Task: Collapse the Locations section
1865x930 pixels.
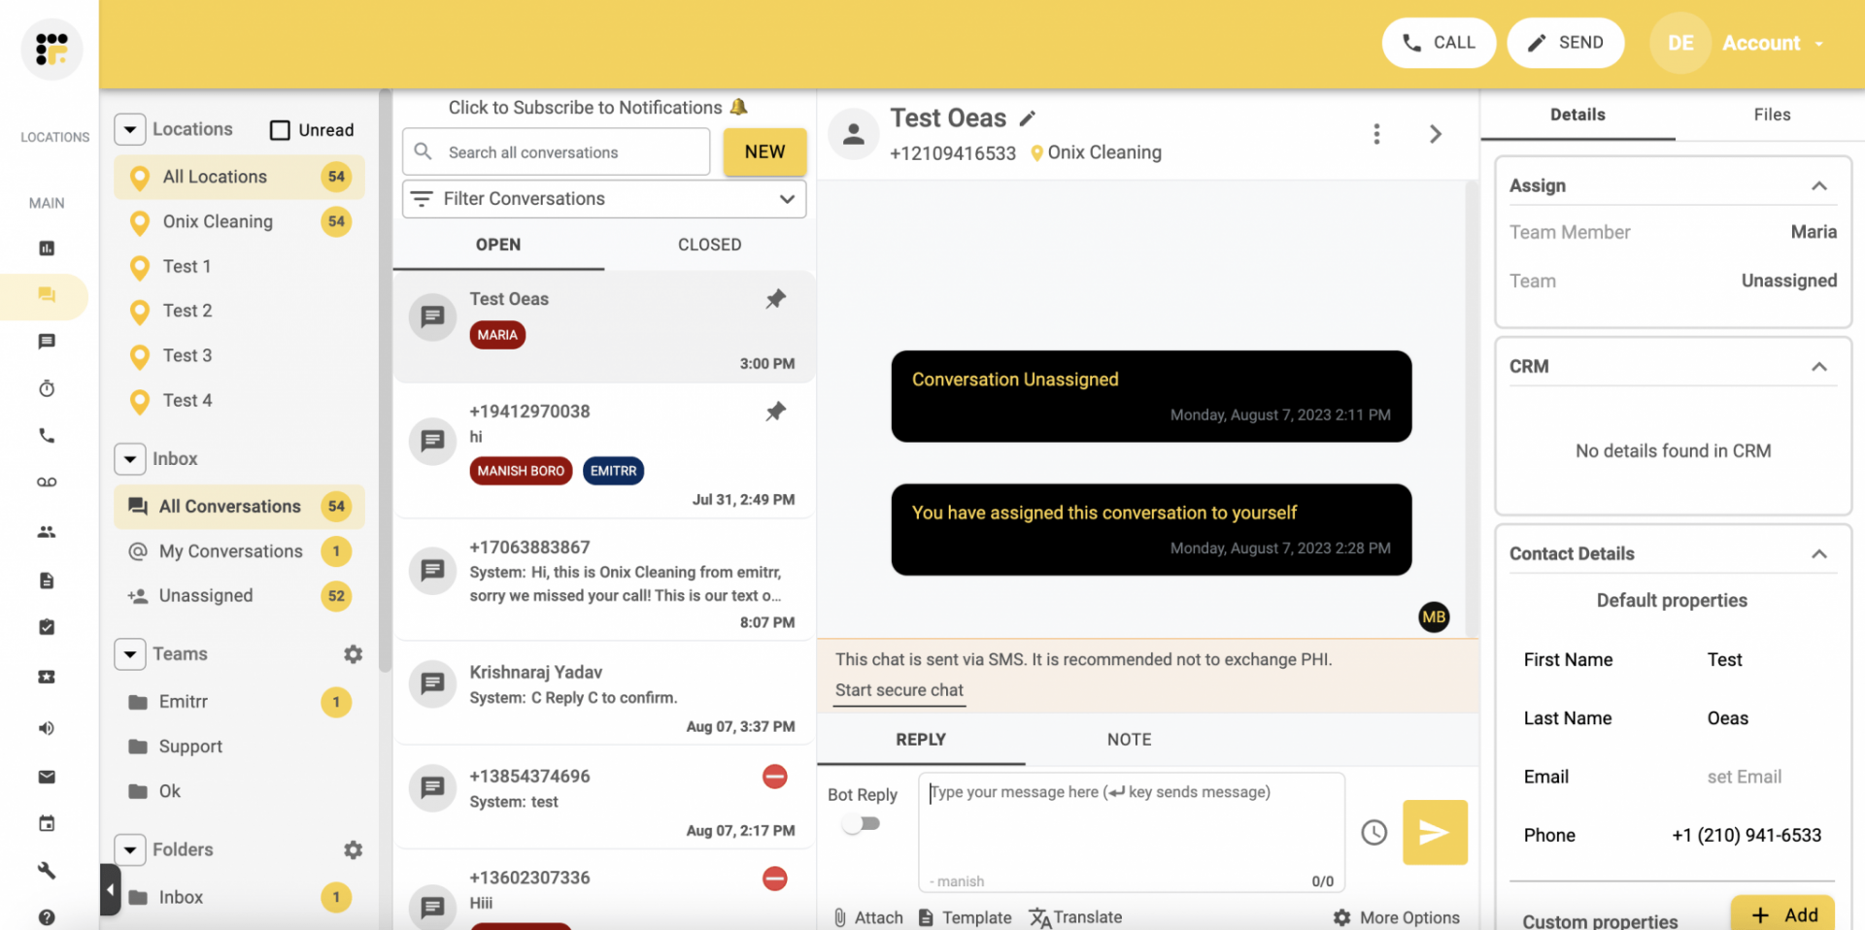Action: [x=129, y=128]
